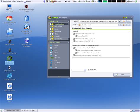Open the Locais menu
Viewport: 140px width, 112px height.
coord(14,1)
